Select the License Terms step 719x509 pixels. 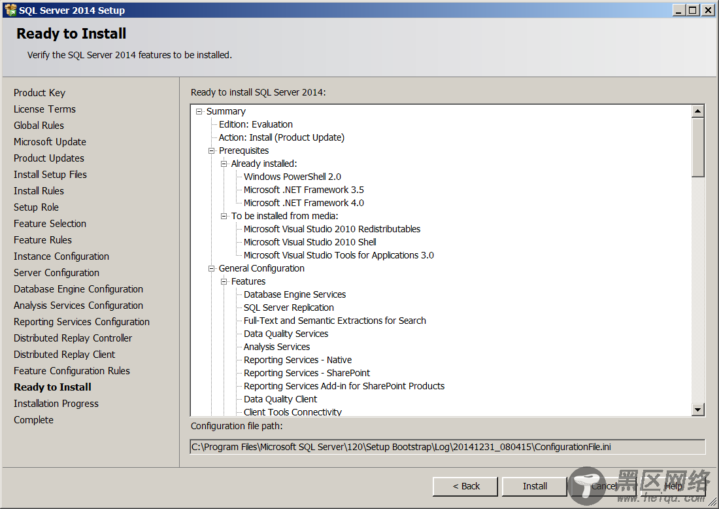tap(44, 109)
